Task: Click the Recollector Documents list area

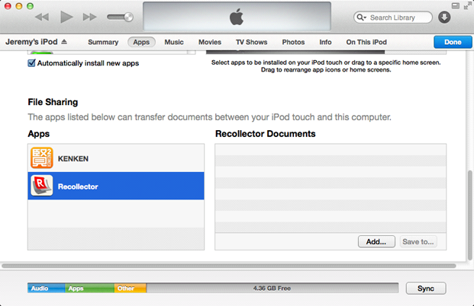Action: pos(331,188)
